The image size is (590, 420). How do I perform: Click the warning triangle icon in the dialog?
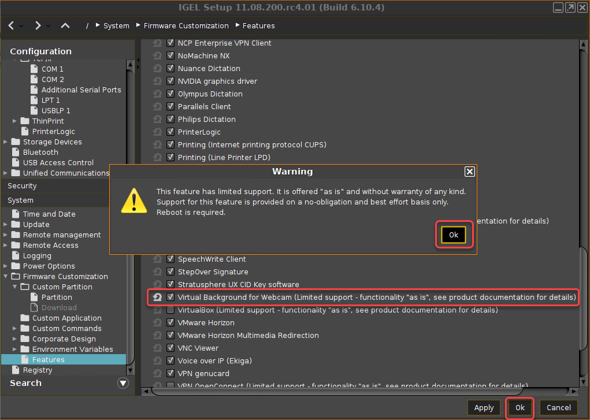[x=133, y=203]
